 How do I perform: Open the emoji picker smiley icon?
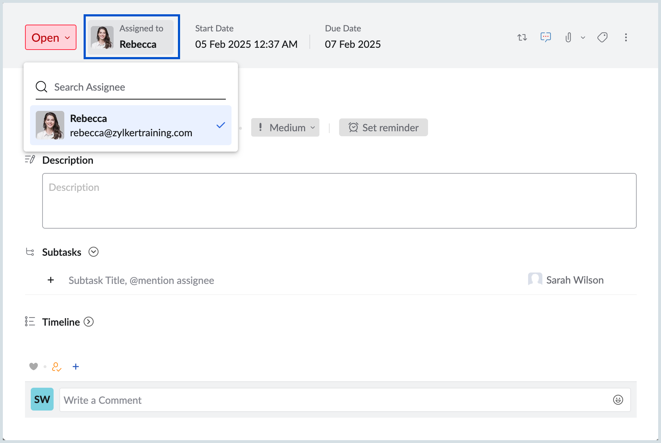618,400
